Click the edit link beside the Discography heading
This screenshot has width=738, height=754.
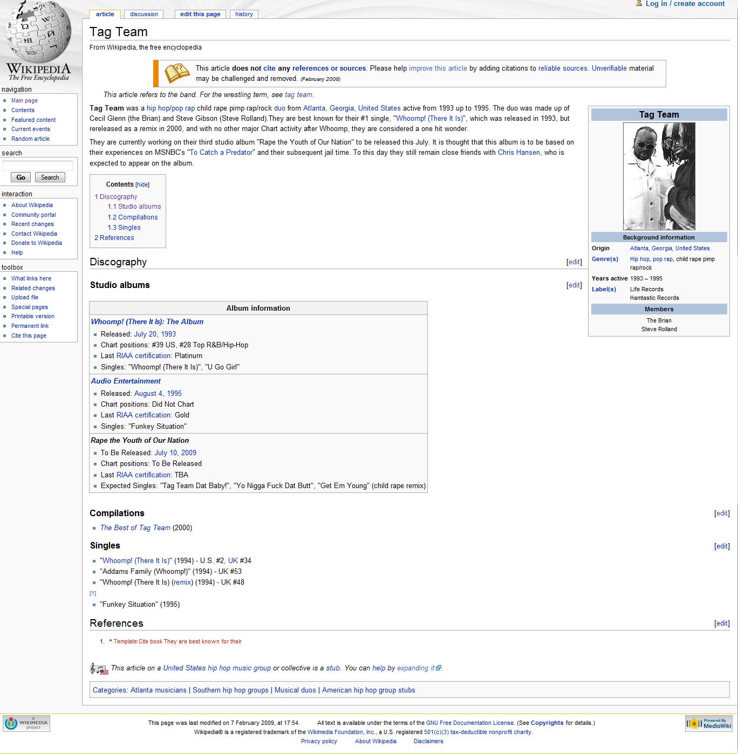click(x=574, y=262)
